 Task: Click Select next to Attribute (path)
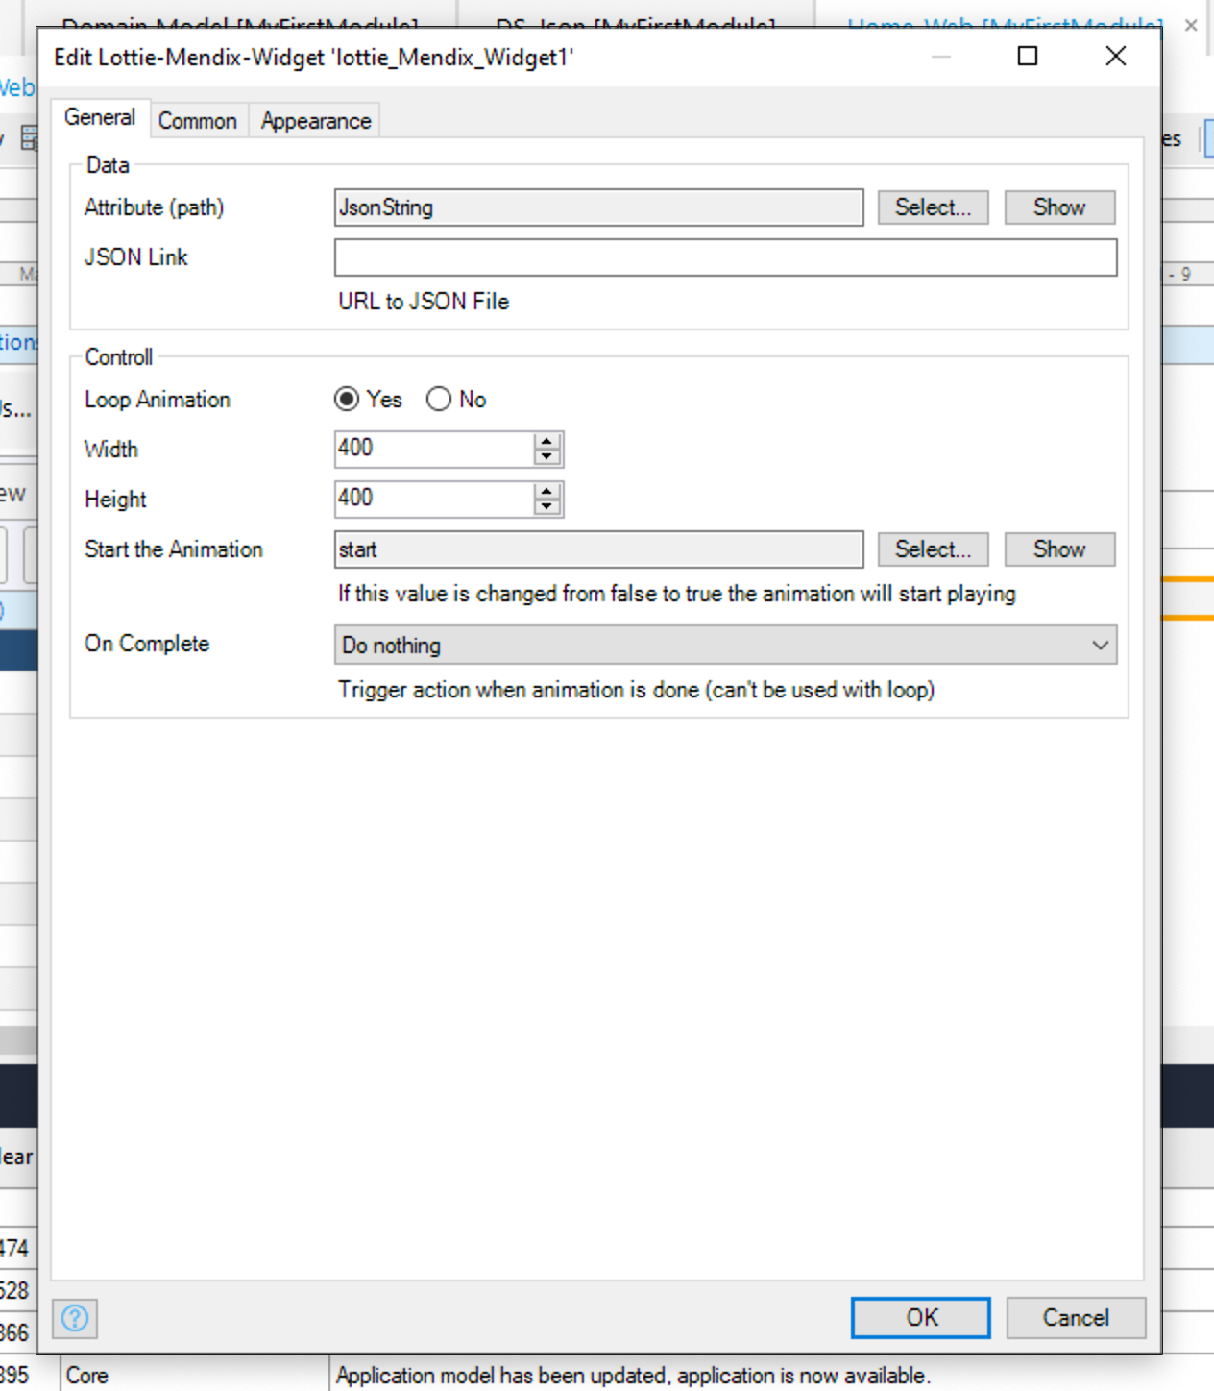point(933,207)
